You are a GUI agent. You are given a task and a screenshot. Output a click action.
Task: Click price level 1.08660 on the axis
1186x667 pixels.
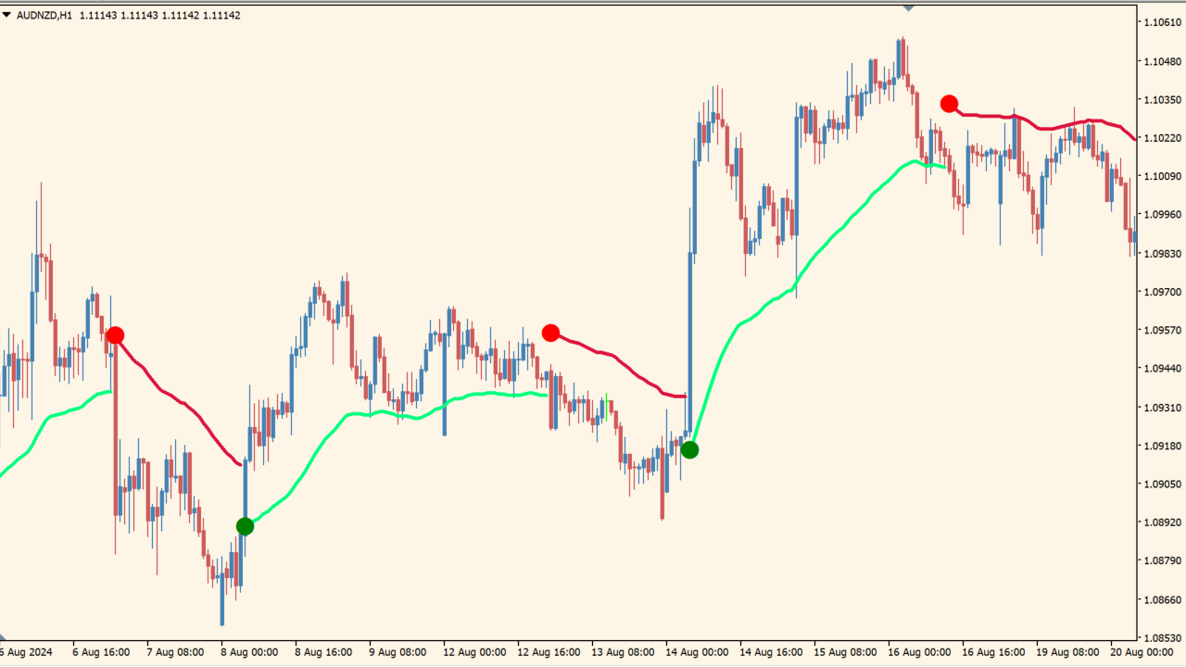click(1163, 599)
